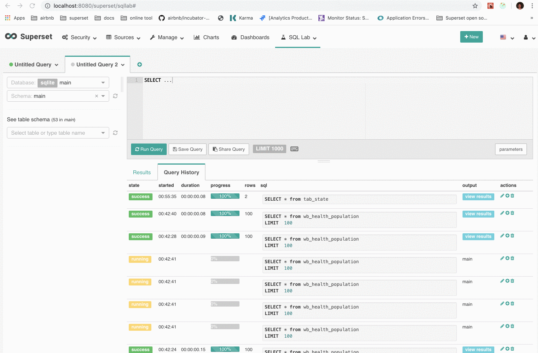Open the docs bookmarks folder
The width and height of the screenshot is (538, 353).
pyautogui.click(x=105, y=18)
